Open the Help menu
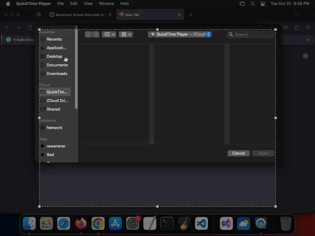This screenshot has height=236, width=315. point(125,4)
